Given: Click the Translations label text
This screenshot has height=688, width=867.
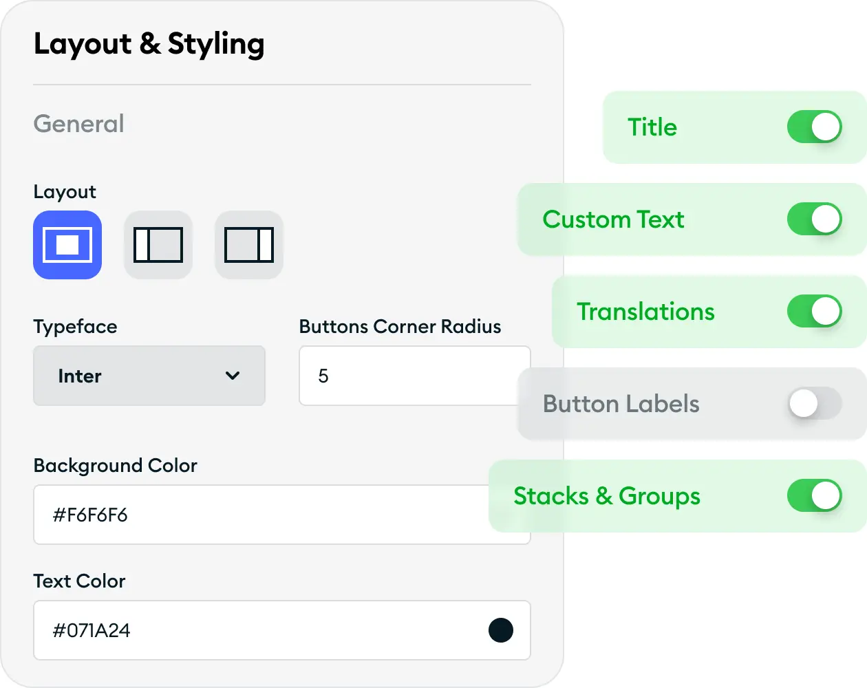Looking at the screenshot, I should [645, 312].
